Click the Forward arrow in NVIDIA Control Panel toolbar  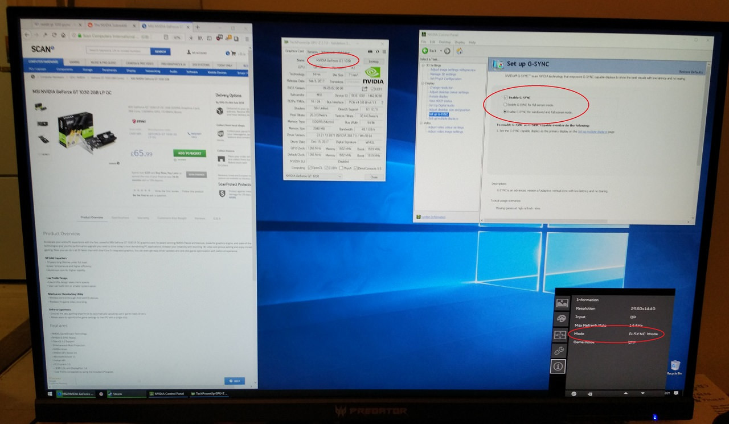447,51
